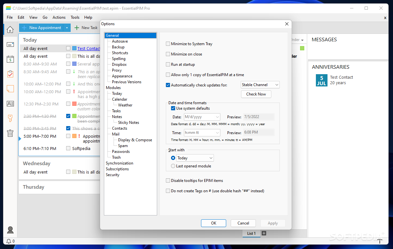This screenshot has width=393, height=249.
Task: Open the Test Contact link
Action: (x=89, y=48)
